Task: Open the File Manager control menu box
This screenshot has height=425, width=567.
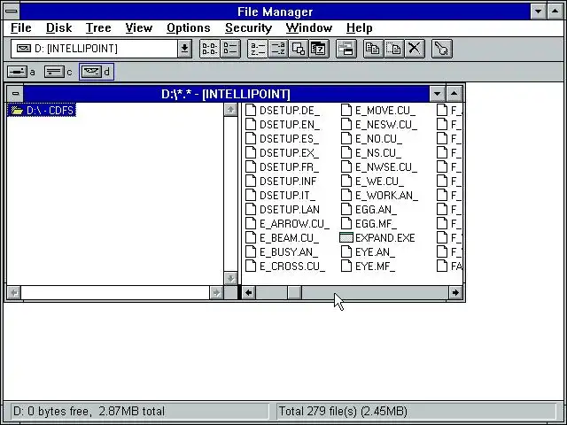Action: coord(12,12)
